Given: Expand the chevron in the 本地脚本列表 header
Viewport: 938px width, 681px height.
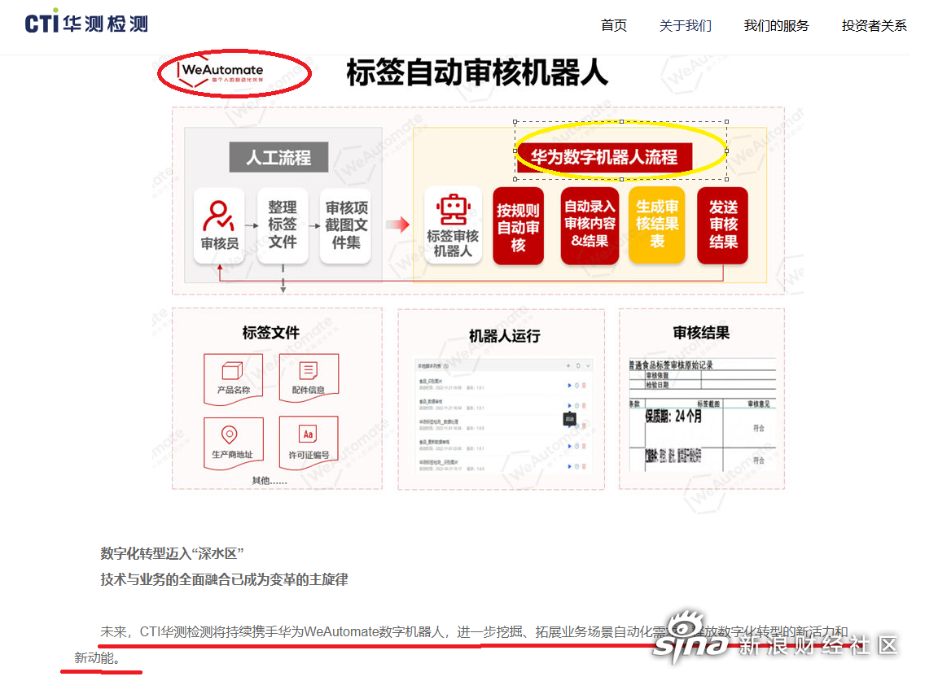Looking at the screenshot, I should click(589, 365).
